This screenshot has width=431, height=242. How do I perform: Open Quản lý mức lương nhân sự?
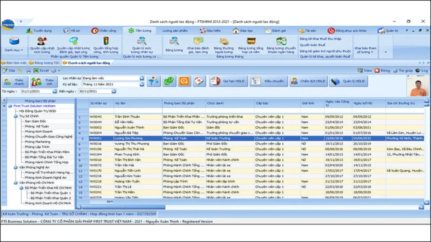click(142, 45)
